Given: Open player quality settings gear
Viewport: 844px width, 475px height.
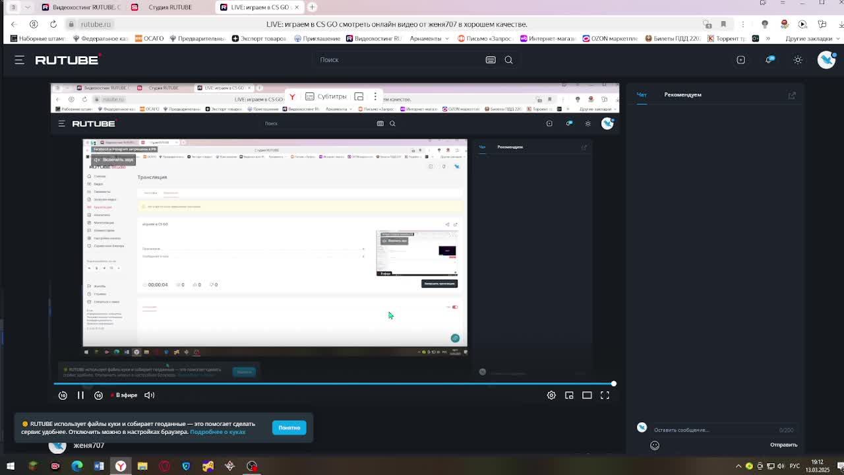Looking at the screenshot, I should coord(551,395).
